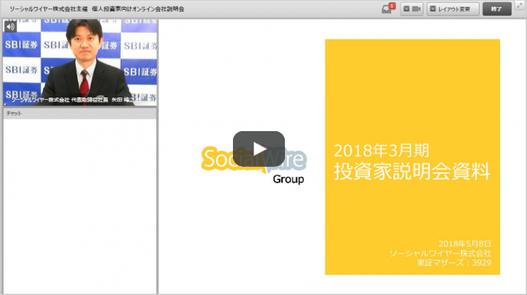
Task: Click the 東証マザーズ:3929 text on slide
Action: [x=454, y=263]
